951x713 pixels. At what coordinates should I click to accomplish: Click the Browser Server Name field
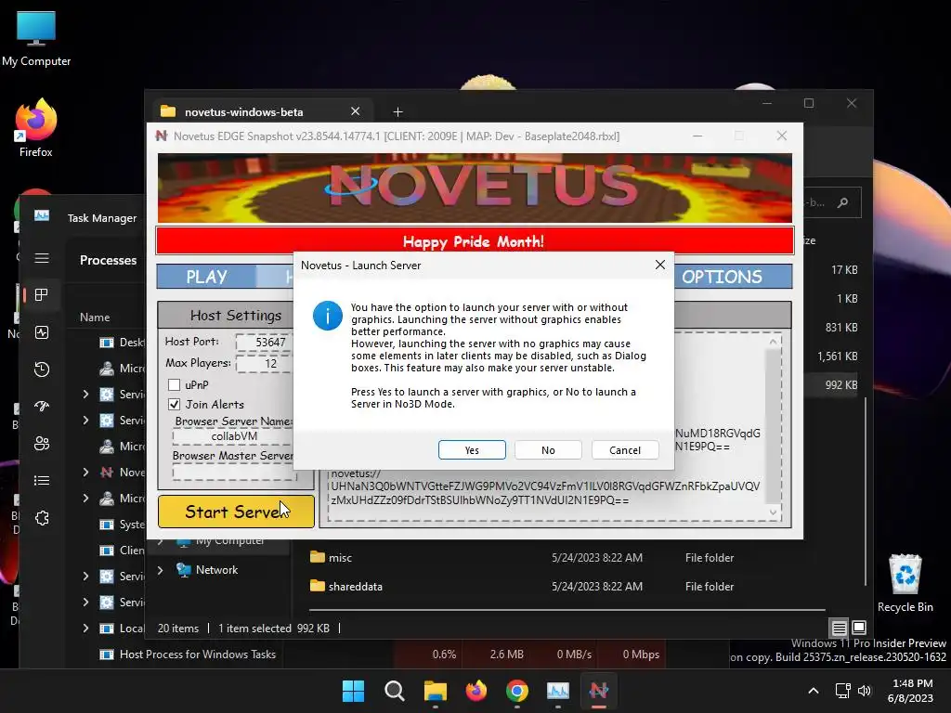[233, 436]
